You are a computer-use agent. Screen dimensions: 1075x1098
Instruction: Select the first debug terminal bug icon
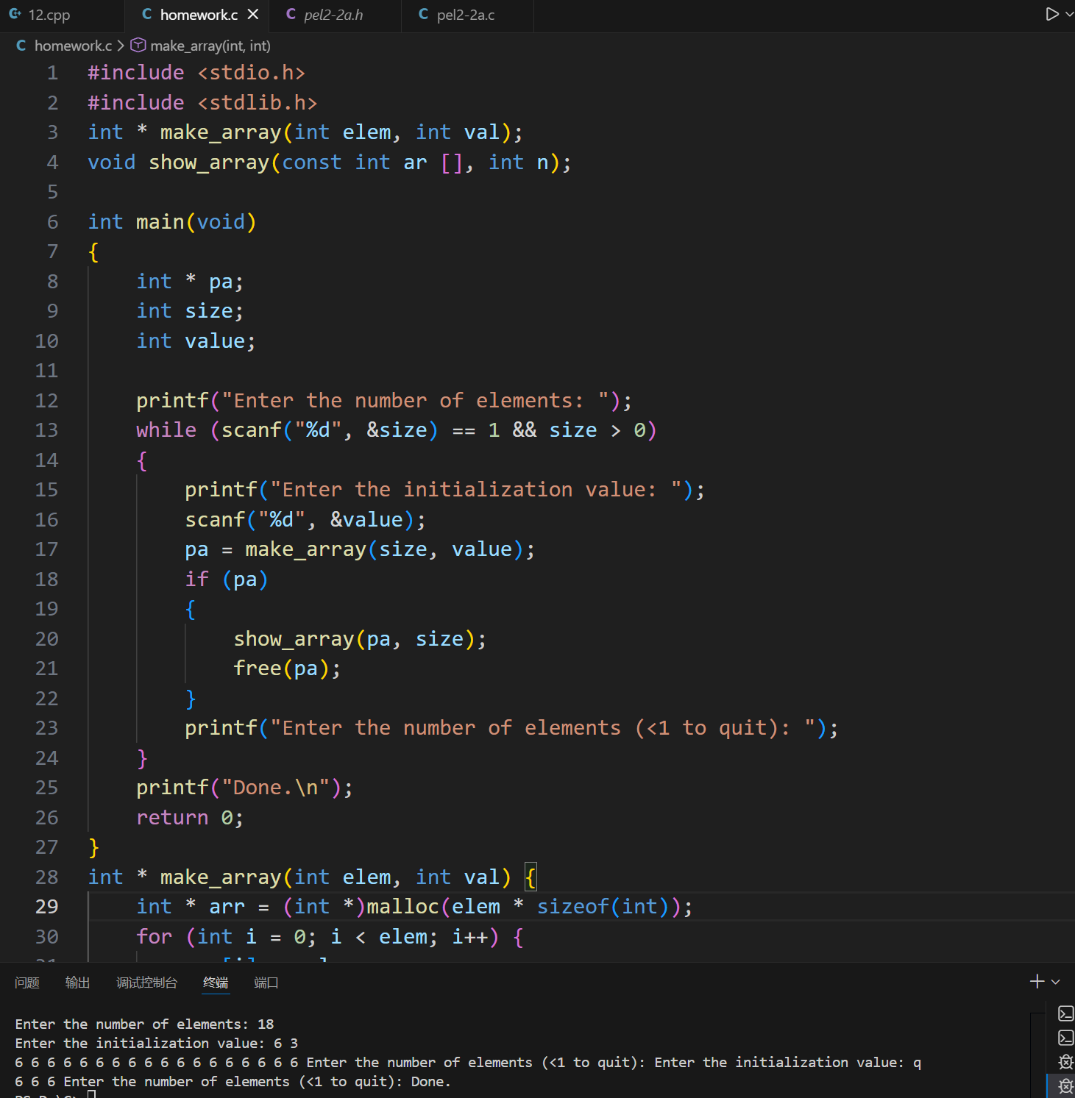pos(1065,1061)
